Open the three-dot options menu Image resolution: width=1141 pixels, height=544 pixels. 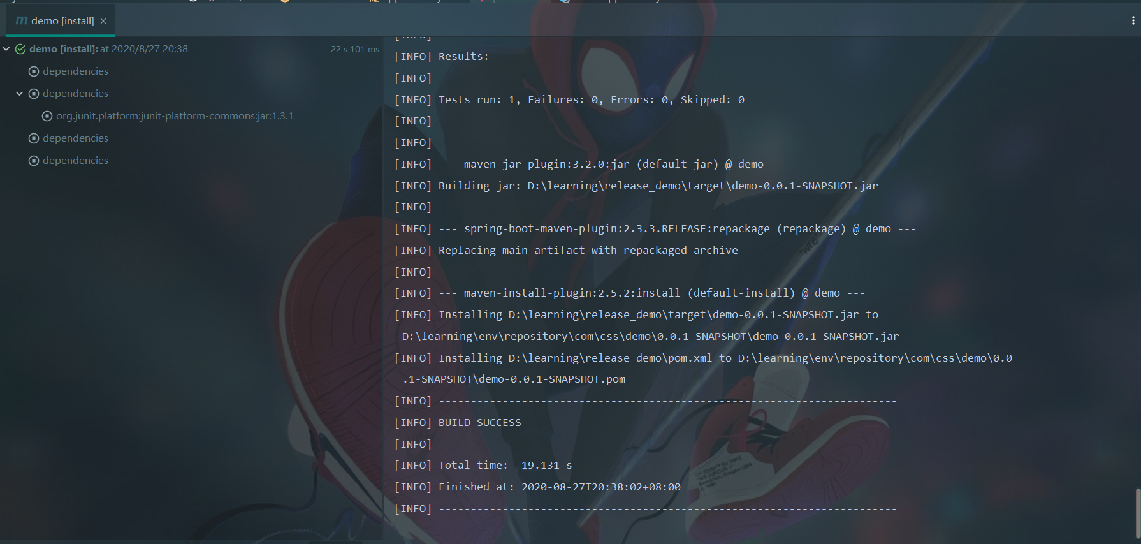[1133, 20]
